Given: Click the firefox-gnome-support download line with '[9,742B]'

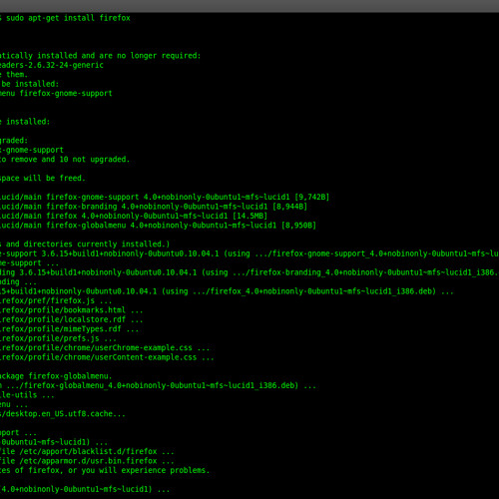Looking at the screenshot, I should (165, 197).
